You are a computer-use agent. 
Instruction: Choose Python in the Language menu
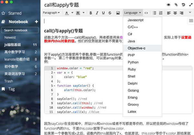133,62
